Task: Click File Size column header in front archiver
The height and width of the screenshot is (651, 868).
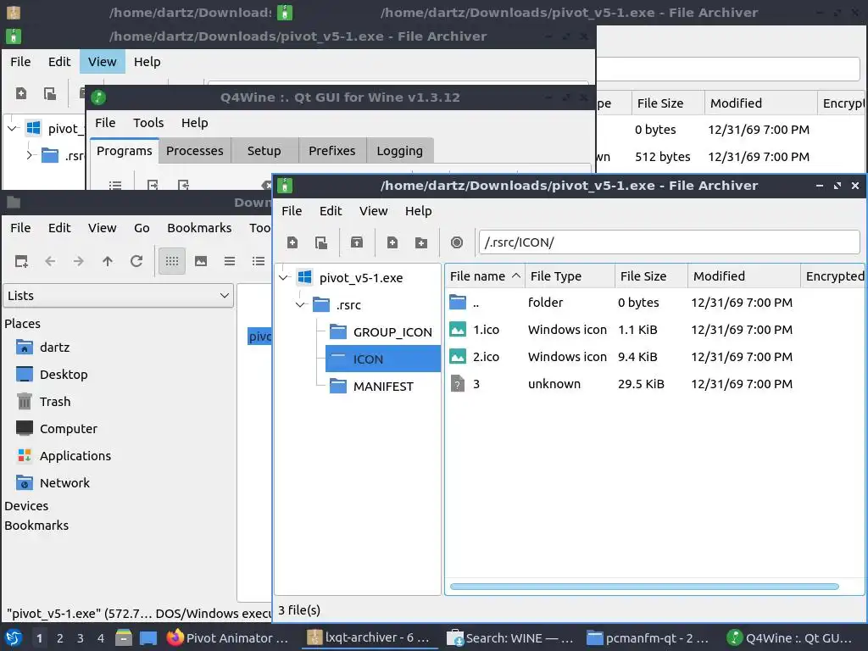Action: click(x=651, y=276)
